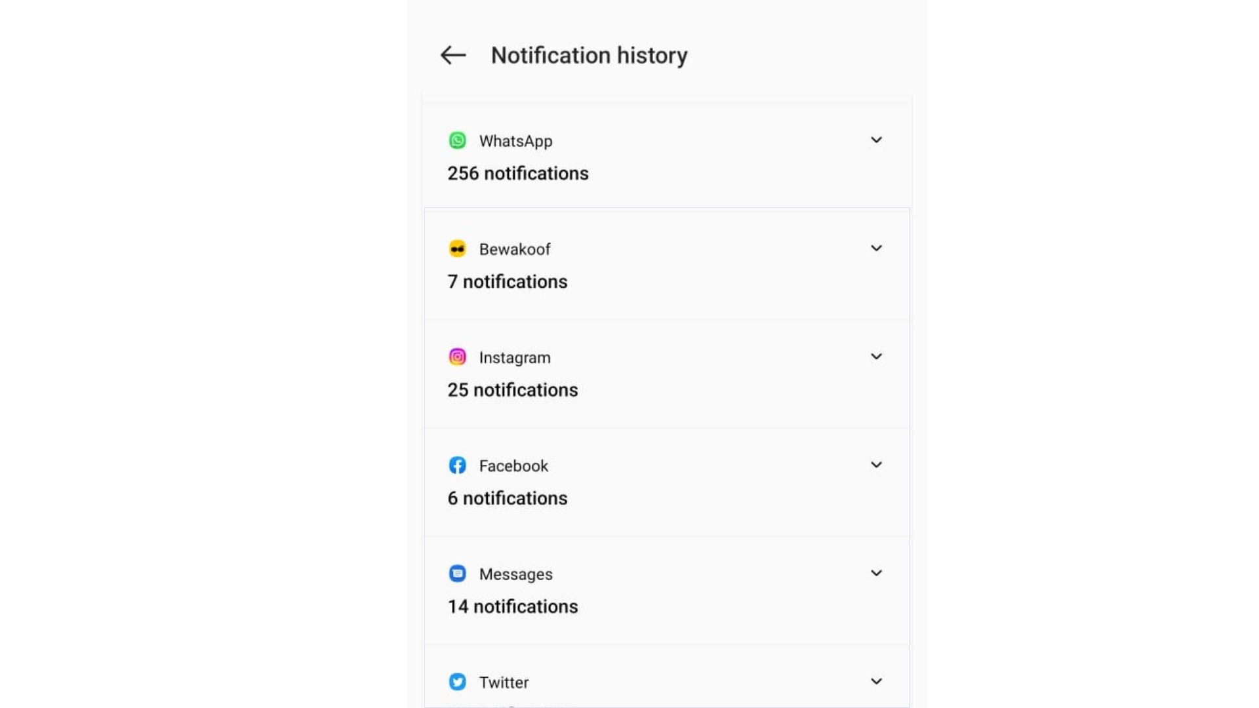This screenshot has width=1259, height=708.
Task: Expand Bewakoof notifications chevron
Action: click(876, 248)
